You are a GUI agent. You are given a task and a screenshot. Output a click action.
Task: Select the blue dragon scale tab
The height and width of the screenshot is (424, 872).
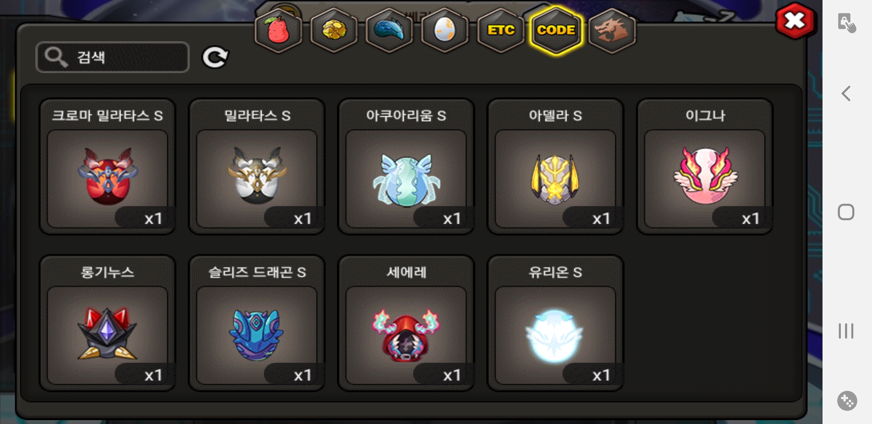[389, 30]
